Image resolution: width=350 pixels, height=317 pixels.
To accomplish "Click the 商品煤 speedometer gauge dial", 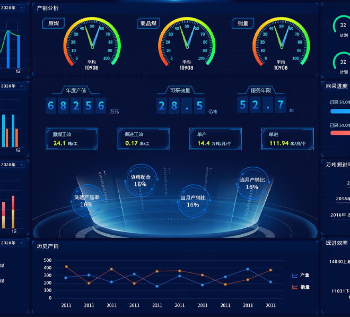I will (x=187, y=41).
